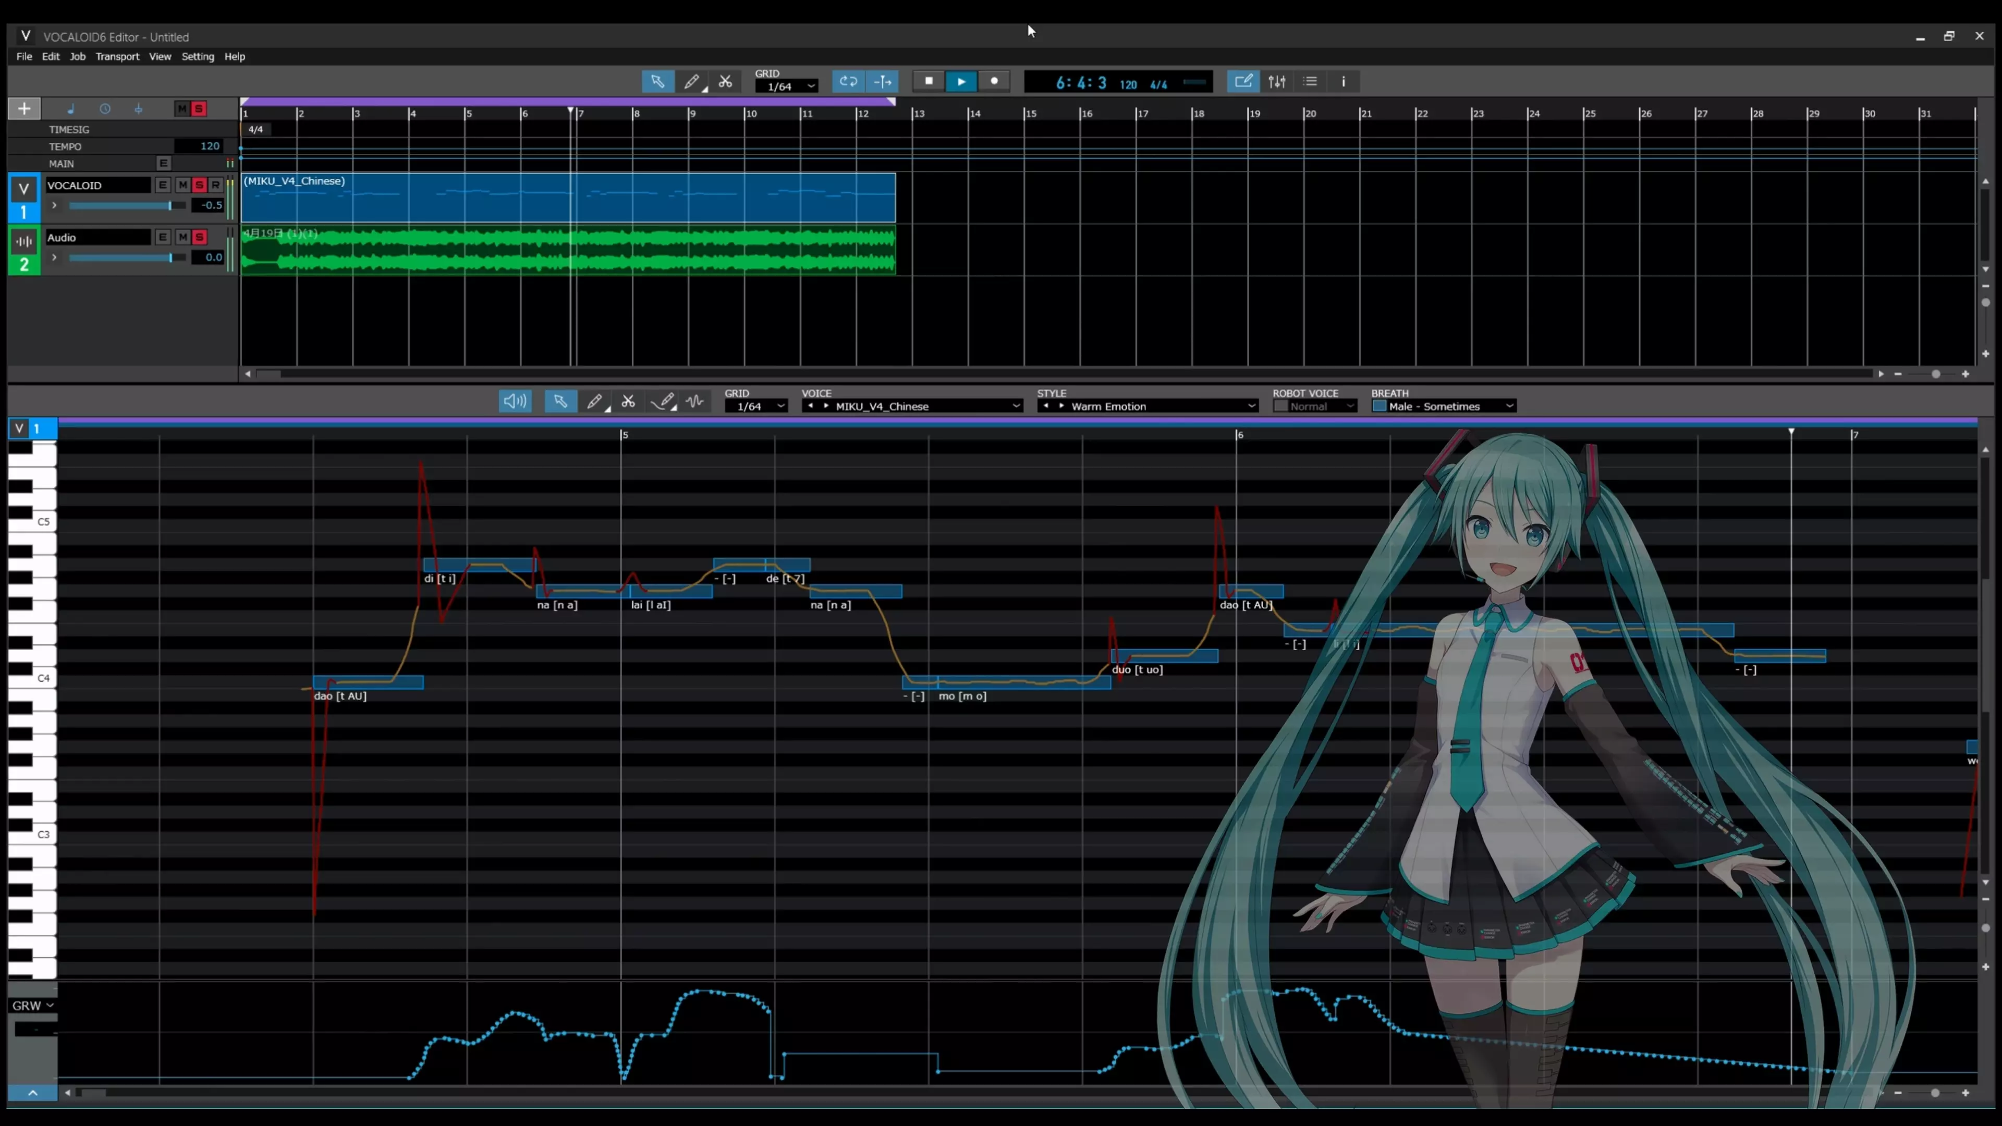Viewport: 2002px width, 1126px height.
Task: Select the scissors tool in top toolbar
Action: 725,82
